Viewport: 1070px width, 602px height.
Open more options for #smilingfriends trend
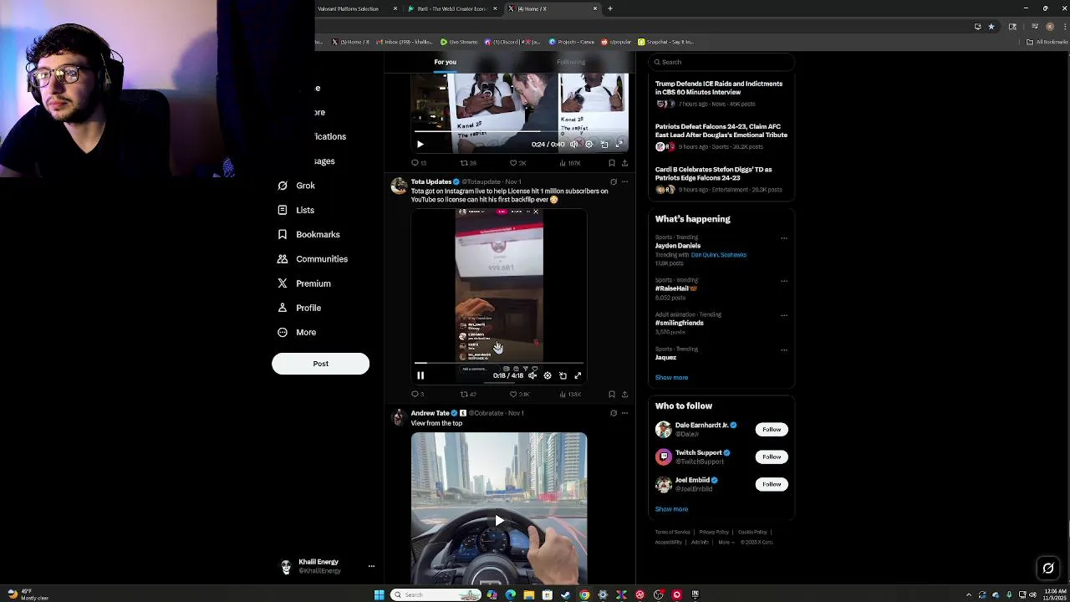click(x=784, y=315)
